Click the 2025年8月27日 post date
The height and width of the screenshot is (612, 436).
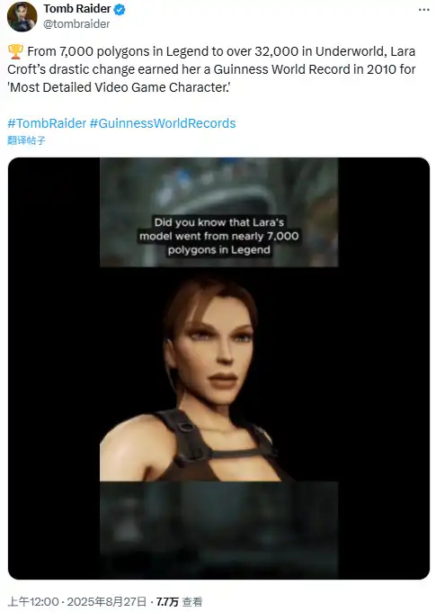(106, 601)
